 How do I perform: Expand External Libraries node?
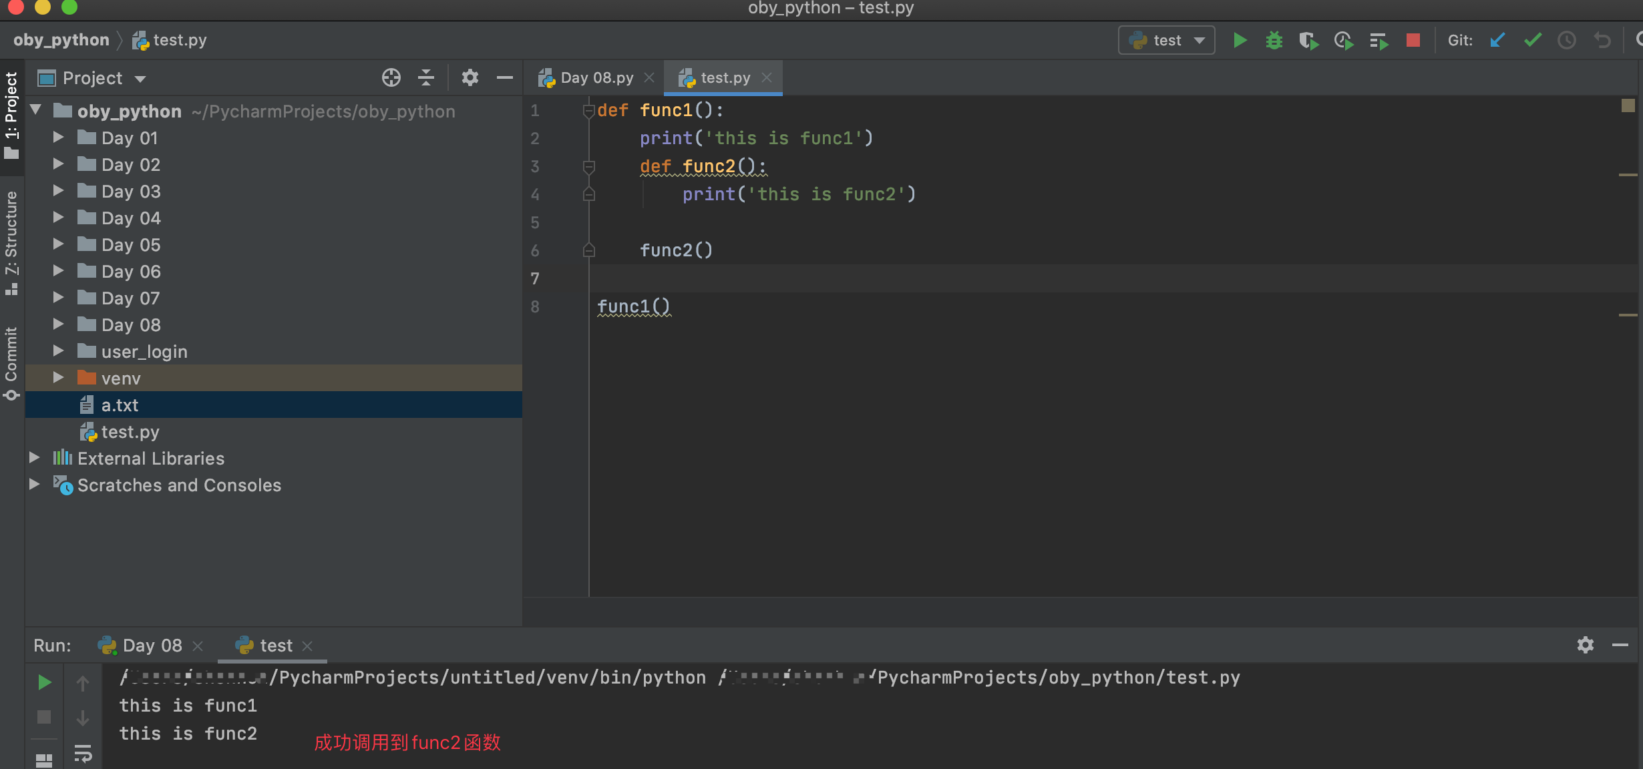tap(35, 458)
